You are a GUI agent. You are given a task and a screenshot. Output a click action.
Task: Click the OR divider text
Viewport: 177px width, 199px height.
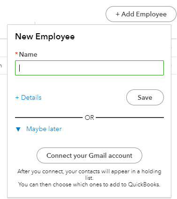pos(89,118)
